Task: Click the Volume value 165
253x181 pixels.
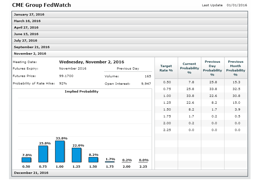Action: tap(148, 76)
